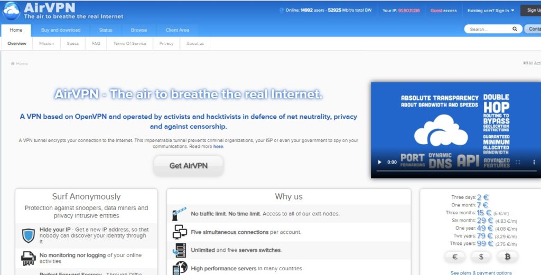
Task: Open the video more options menu
Action: pyautogui.click(x=534, y=162)
